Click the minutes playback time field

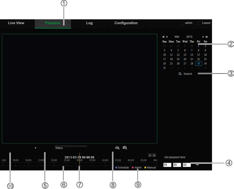pos(177,165)
